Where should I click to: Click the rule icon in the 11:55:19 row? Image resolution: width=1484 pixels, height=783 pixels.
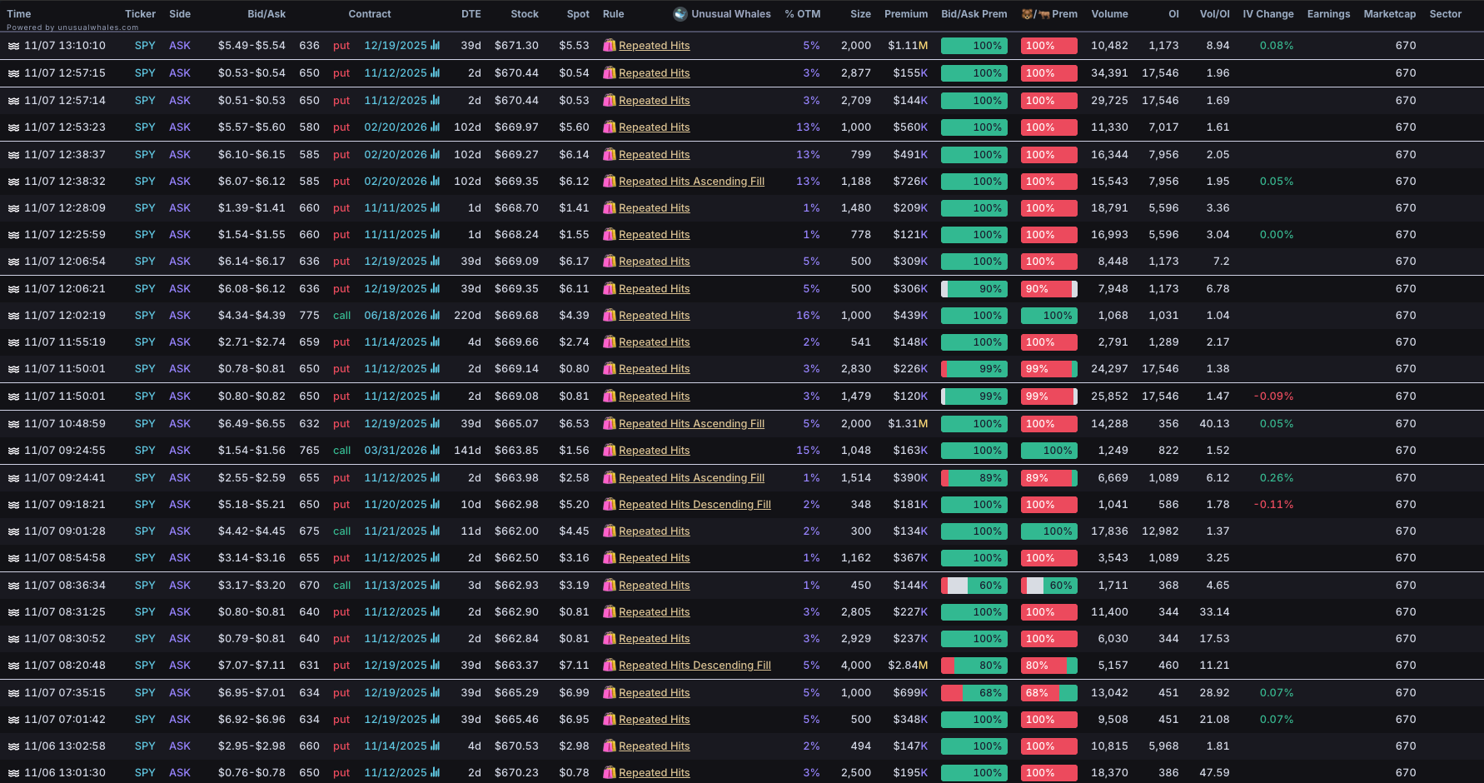(x=610, y=342)
